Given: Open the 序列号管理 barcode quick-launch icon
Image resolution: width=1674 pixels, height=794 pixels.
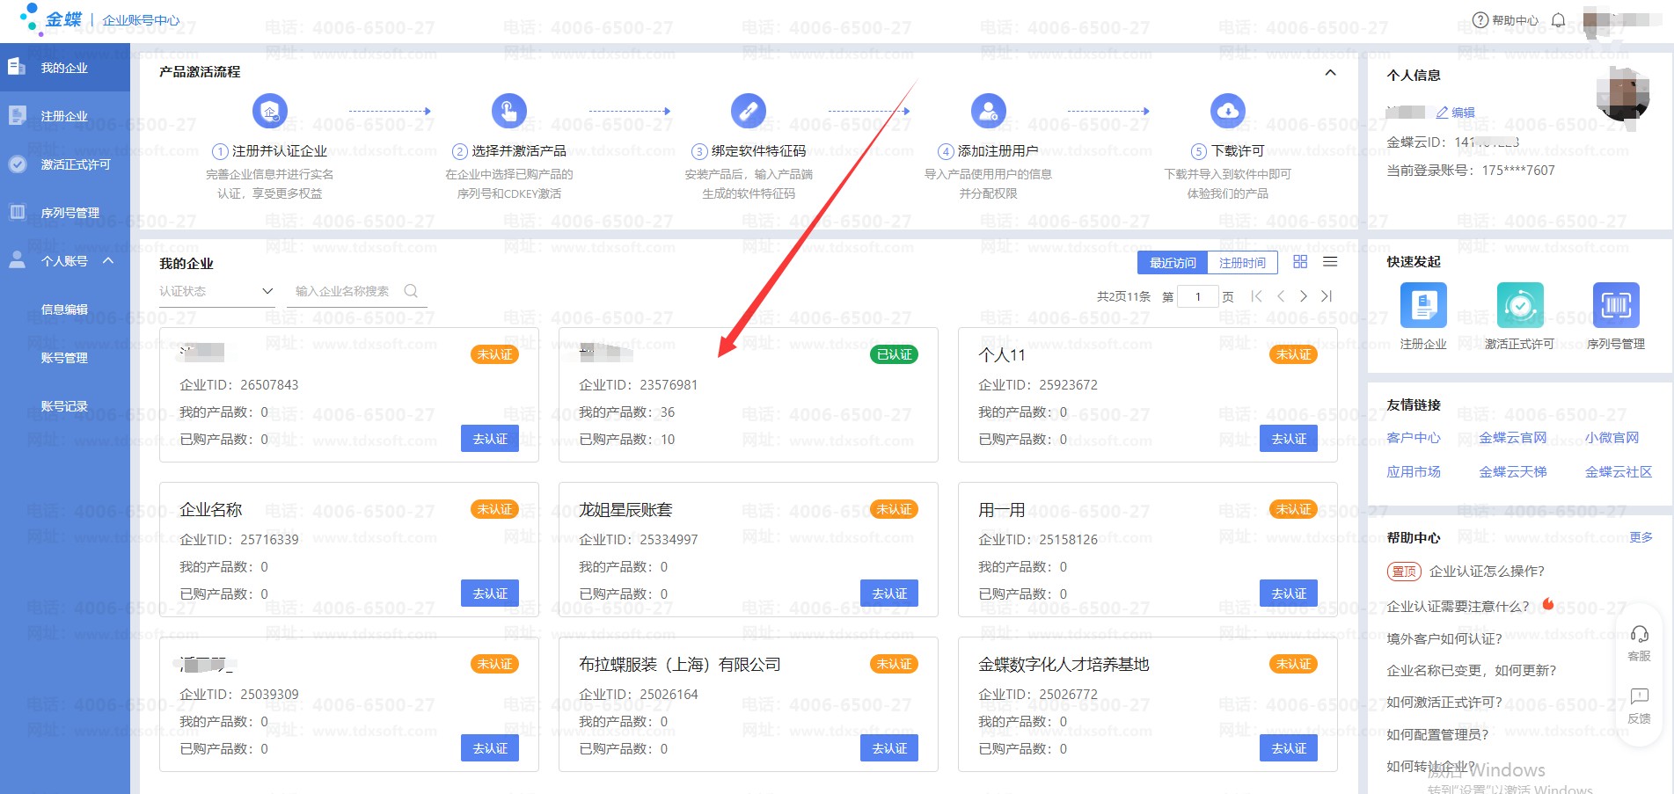Looking at the screenshot, I should (x=1615, y=306).
